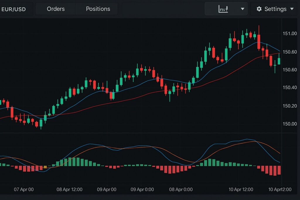Click the Settings gear icon
Viewport: 300px width, 200px height.
pos(259,9)
